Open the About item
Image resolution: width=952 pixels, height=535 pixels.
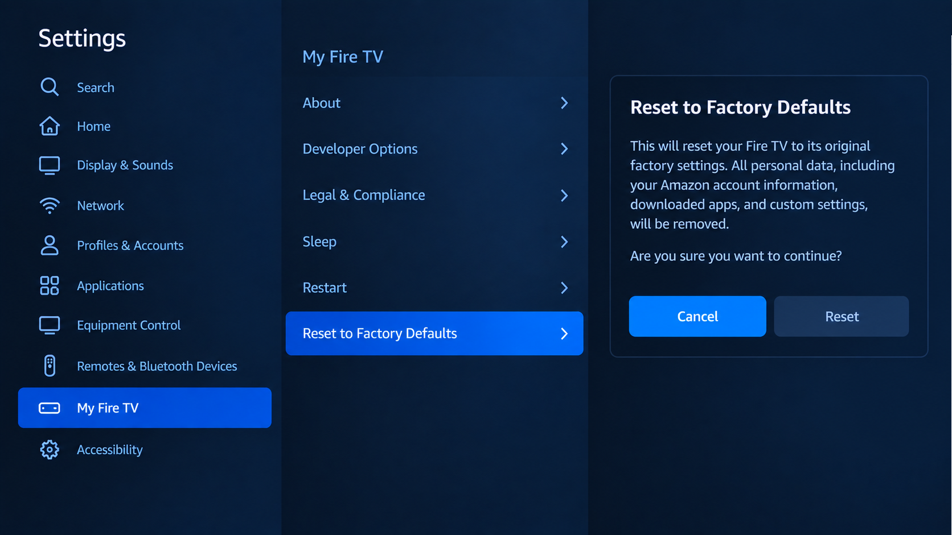point(434,103)
